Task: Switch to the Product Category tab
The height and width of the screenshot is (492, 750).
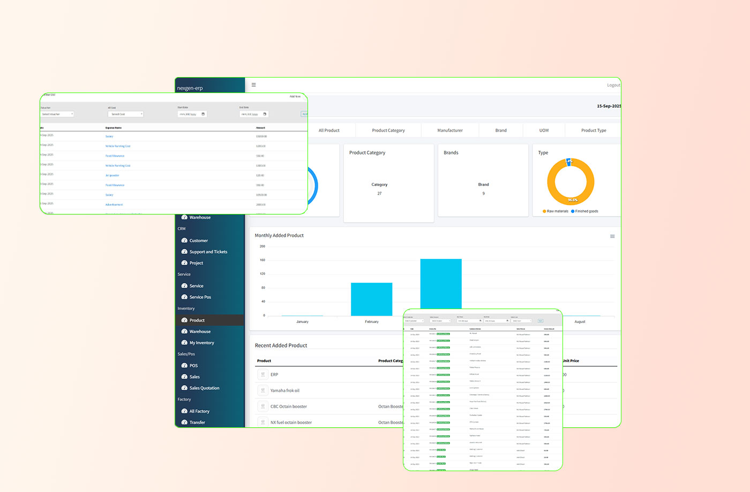Action: 388,130
